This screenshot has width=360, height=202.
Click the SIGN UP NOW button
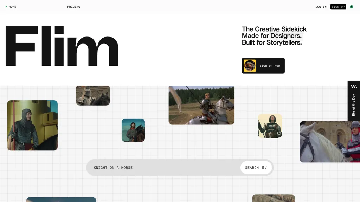tap(263, 66)
